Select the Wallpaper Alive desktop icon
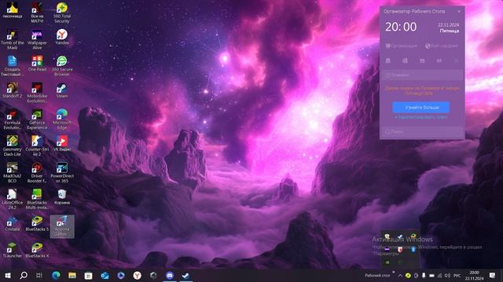Image resolution: width=503 pixels, height=282 pixels. tap(37, 39)
